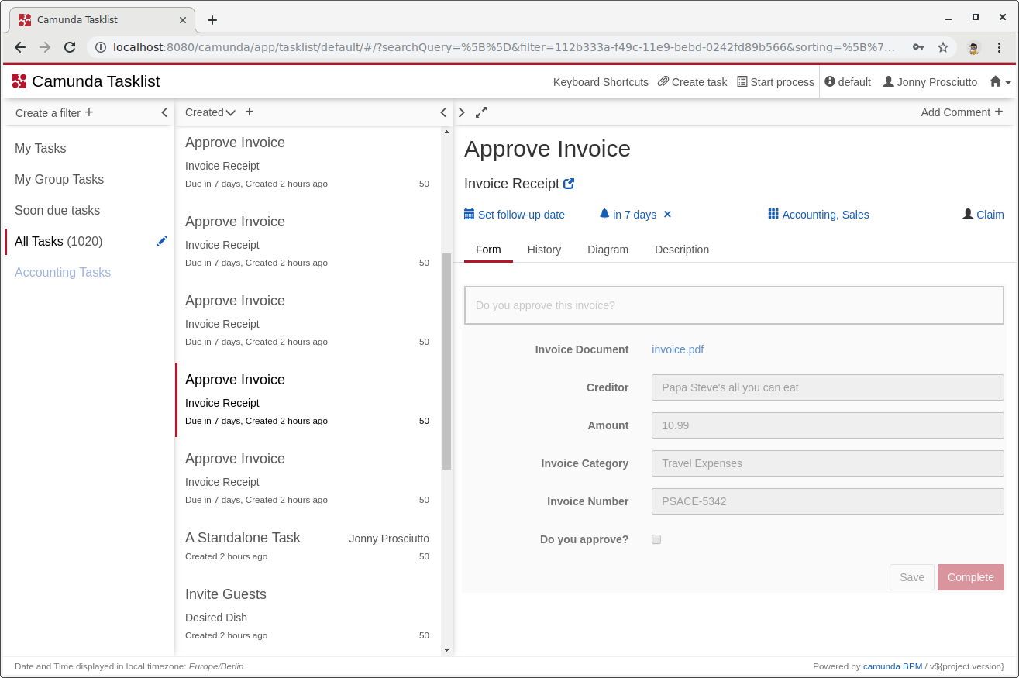
Task: Collapse the task list panel chevron
Action: (443, 112)
